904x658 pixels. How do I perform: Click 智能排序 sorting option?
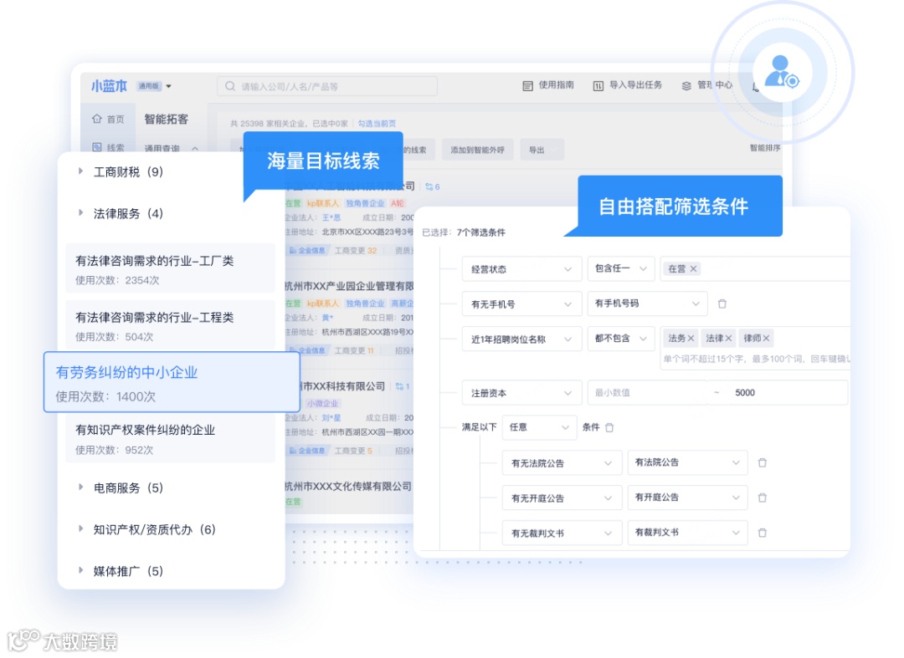coord(765,148)
